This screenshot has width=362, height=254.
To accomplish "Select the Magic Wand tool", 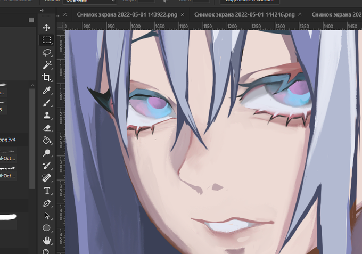I will [47, 65].
